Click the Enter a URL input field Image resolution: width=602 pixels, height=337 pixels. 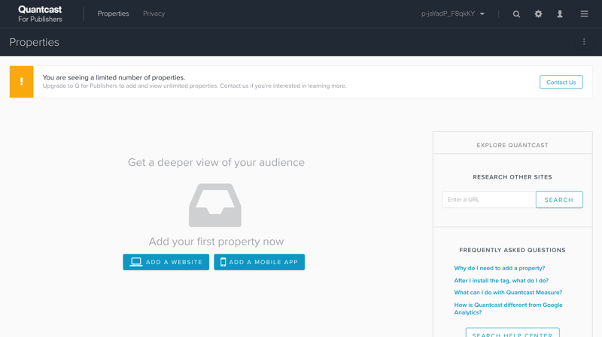(488, 200)
